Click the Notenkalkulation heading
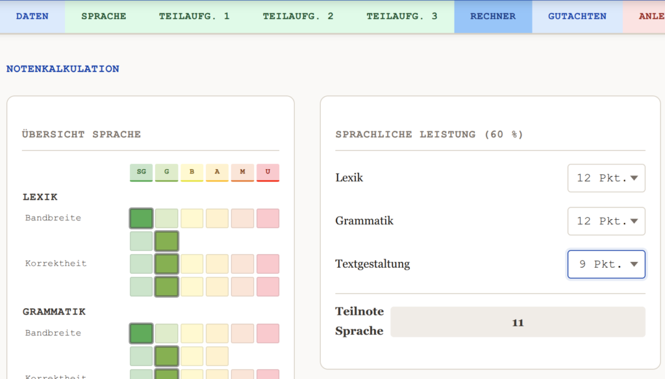This screenshot has height=379, width=665. pos(63,69)
